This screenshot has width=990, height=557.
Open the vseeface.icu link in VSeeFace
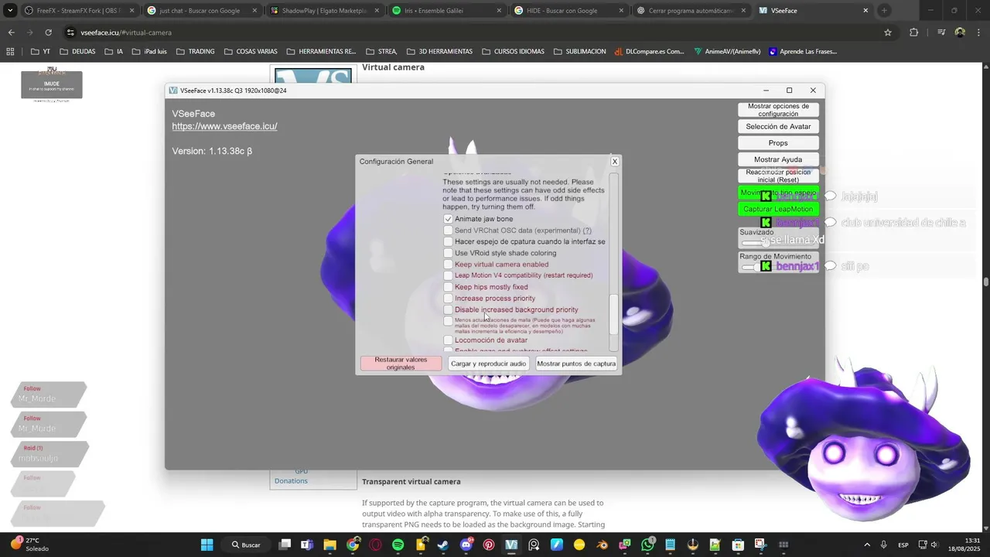pyautogui.click(x=224, y=126)
